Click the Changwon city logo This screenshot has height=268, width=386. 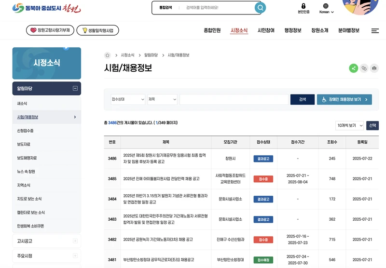[x=46, y=8]
